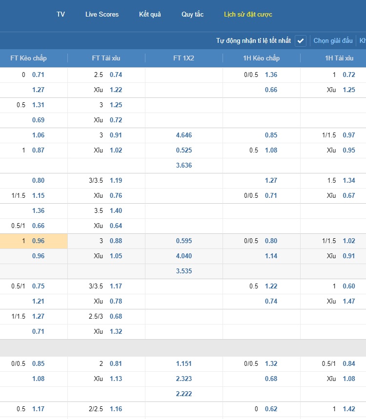Open the TV menu item
This screenshot has width=366, height=419.
click(x=61, y=15)
